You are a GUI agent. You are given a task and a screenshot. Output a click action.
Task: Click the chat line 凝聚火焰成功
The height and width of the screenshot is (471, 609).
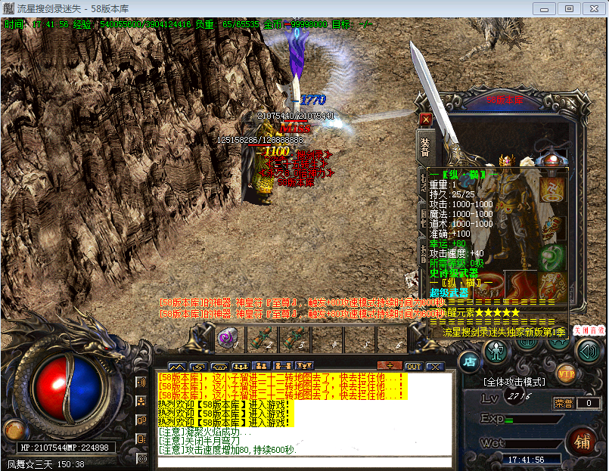205,432
